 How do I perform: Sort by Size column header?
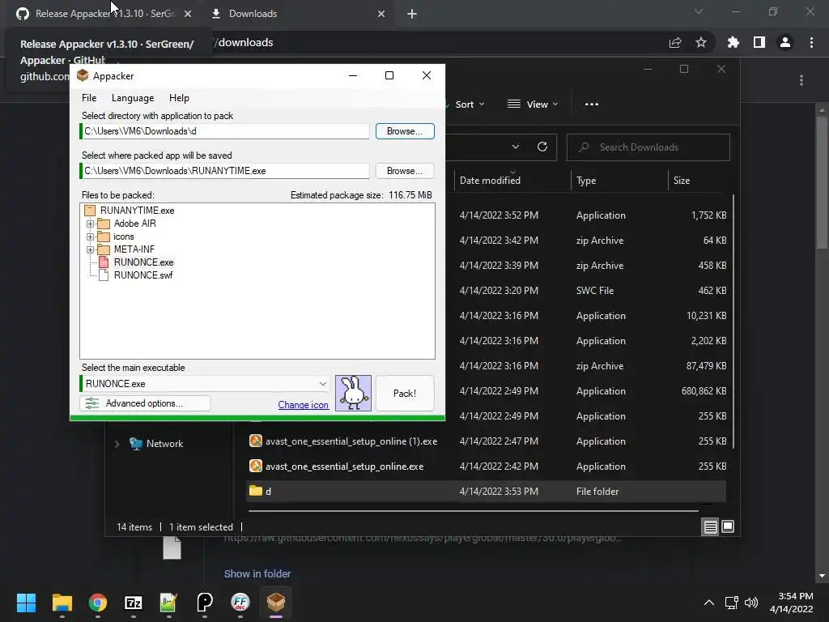coord(682,181)
